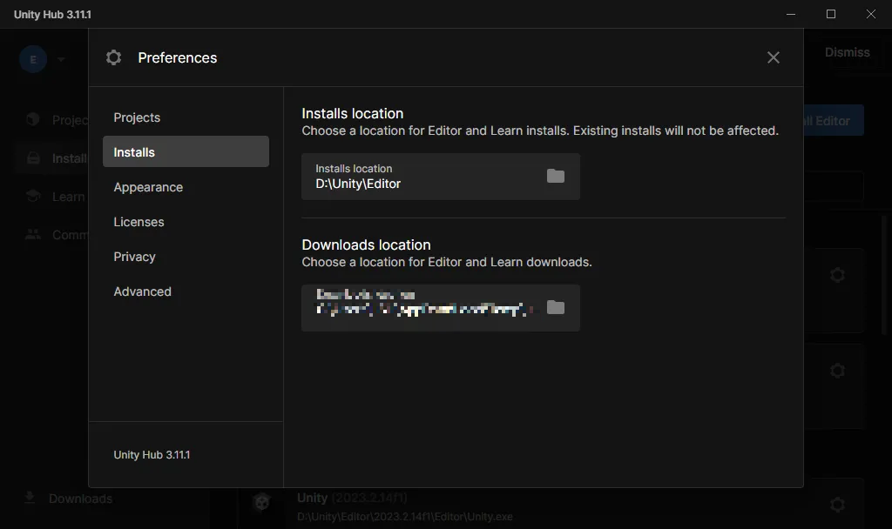Open the Projects preferences section
This screenshot has height=529, width=892.
pyautogui.click(x=186, y=117)
